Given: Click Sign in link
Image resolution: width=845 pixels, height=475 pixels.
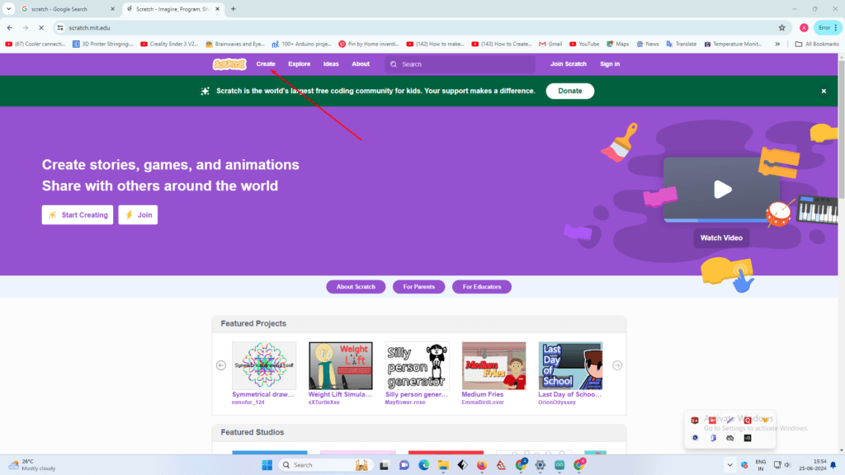Looking at the screenshot, I should click(x=610, y=64).
